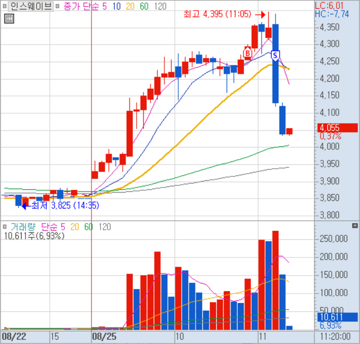Select the 인스웨이브 stock name label
360x344 pixels.
pos(31,7)
